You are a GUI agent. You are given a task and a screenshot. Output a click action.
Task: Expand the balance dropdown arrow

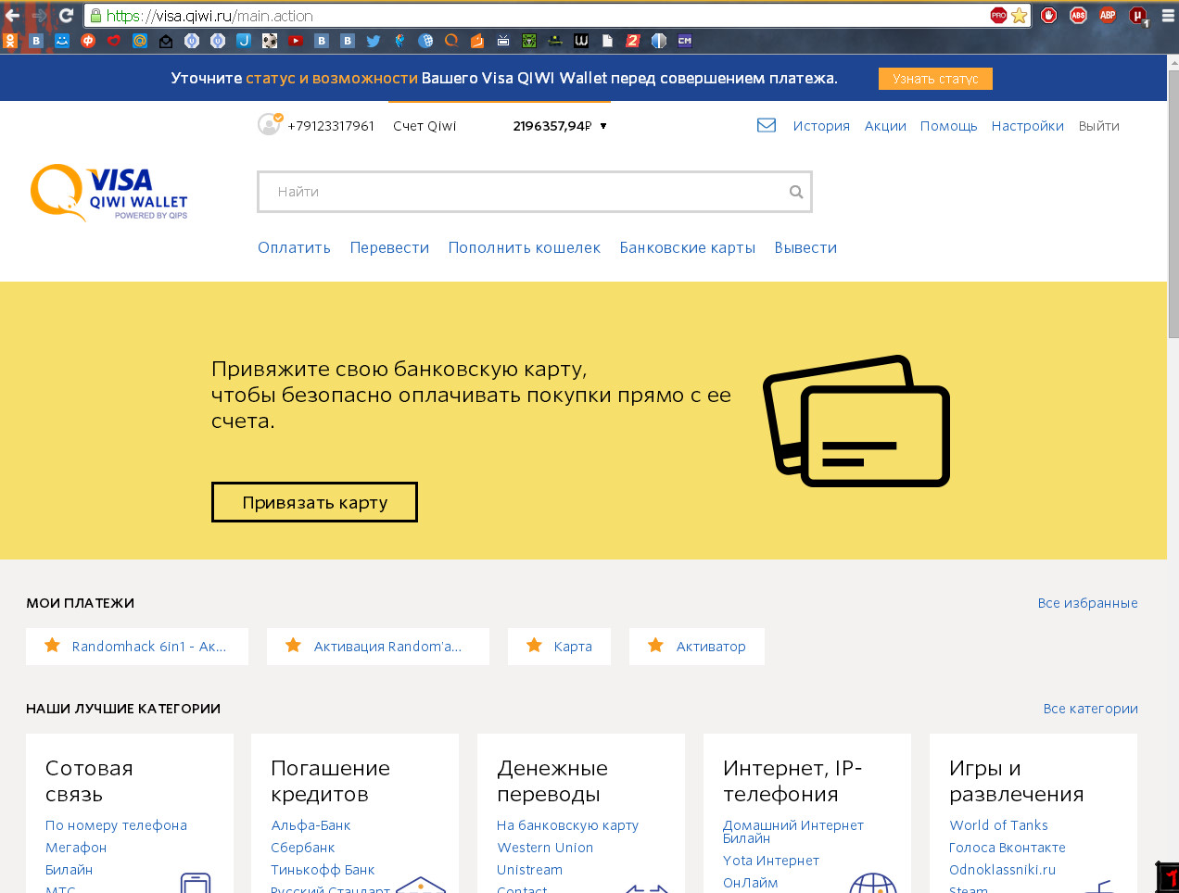(603, 126)
